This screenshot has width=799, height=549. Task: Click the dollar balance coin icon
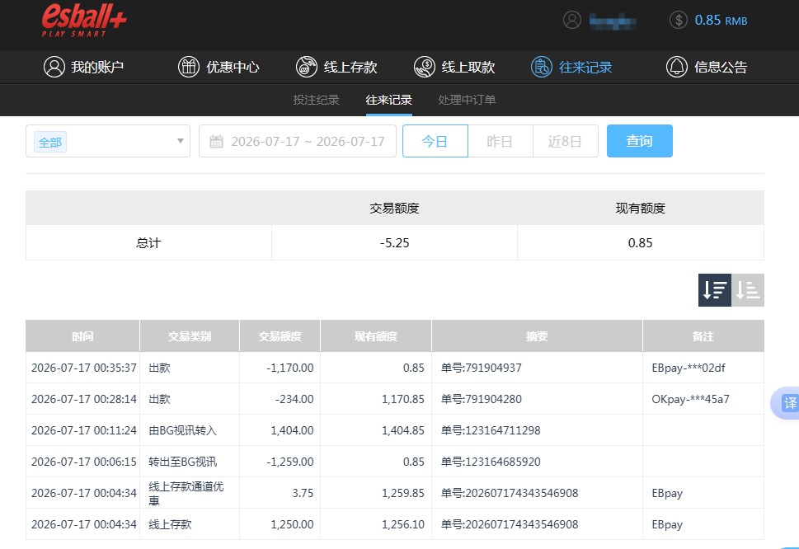(x=679, y=20)
